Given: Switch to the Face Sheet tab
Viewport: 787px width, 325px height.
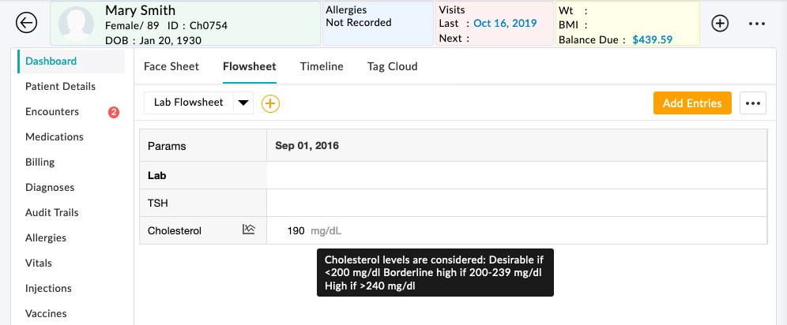Looking at the screenshot, I should 171,66.
